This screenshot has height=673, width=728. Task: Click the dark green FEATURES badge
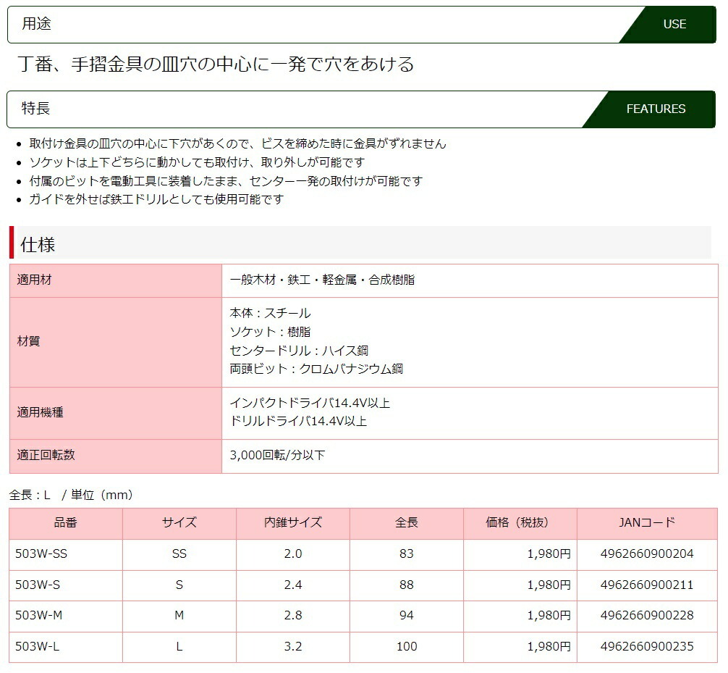[x=655, y=109]
